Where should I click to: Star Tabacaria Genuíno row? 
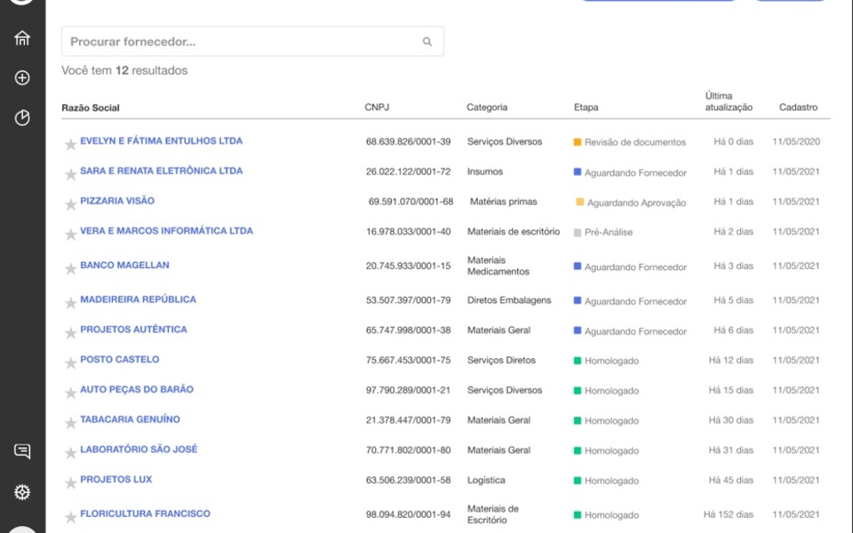[x=70, y=423]
